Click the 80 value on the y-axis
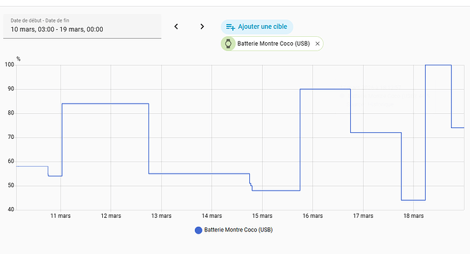This screenshot has height=254, width=470. point(11,113)
